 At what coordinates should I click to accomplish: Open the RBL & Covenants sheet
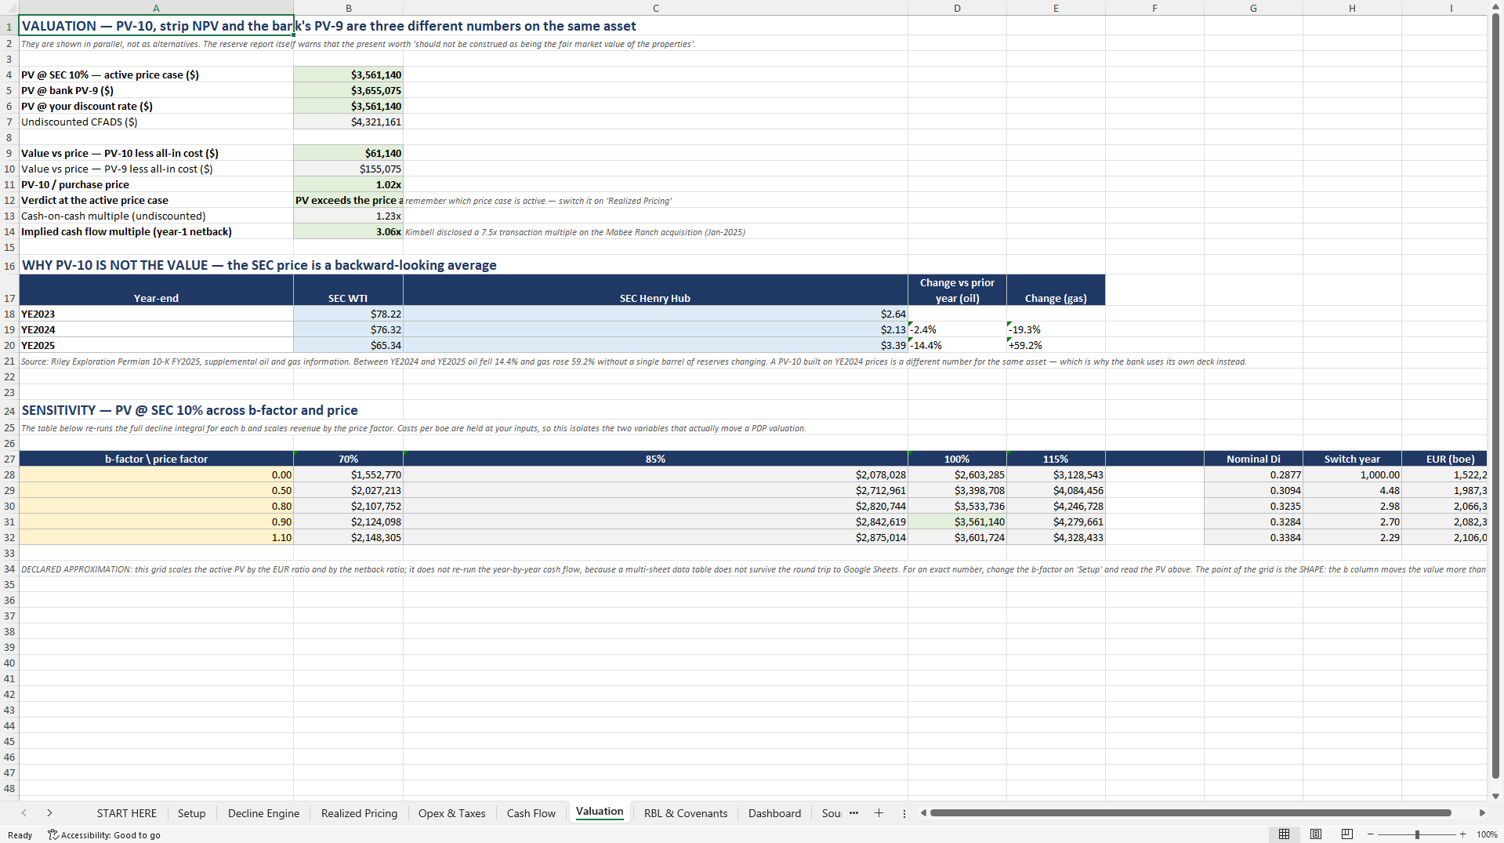[x=686, y=813]
